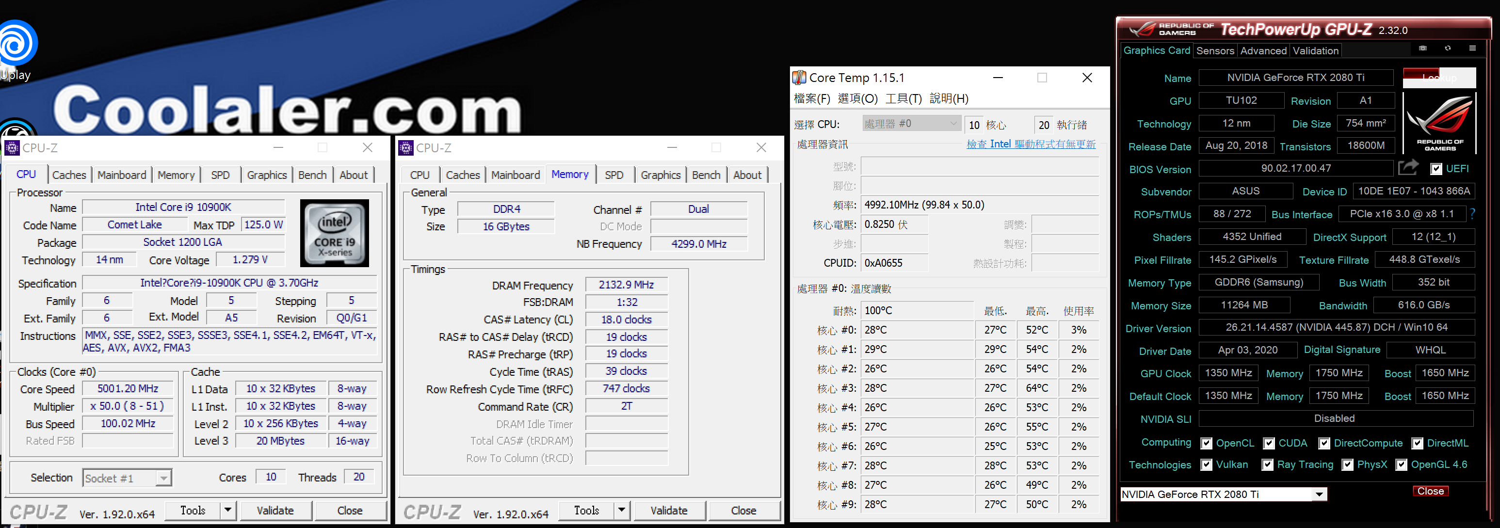The height and width of the screenshot is (528, 1500).
Task: Take a GPU-Z screenshot with camera icon
Action: point(1422,48)
